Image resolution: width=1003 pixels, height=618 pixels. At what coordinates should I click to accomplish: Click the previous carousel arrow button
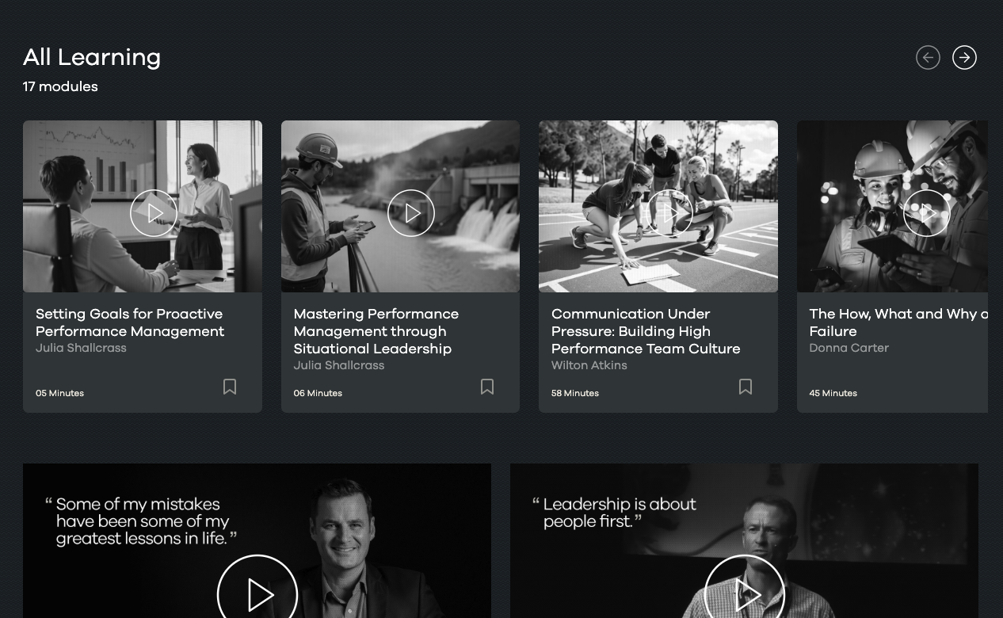[928, 58]
